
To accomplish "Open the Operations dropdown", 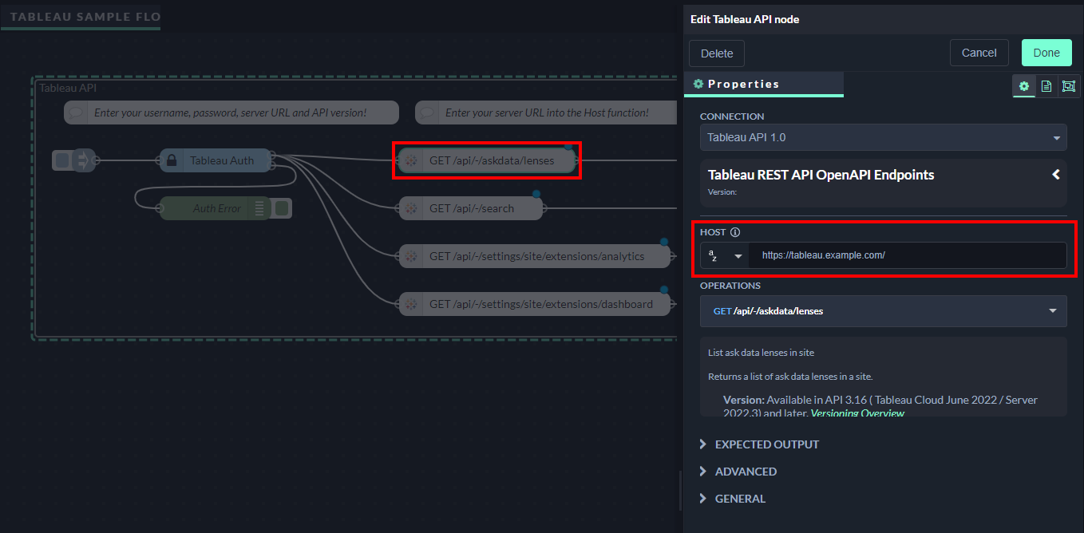I will tap(883, 311).
